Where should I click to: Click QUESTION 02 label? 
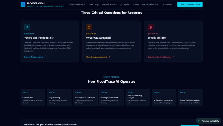pyautogui.click(x=91, y=34)
